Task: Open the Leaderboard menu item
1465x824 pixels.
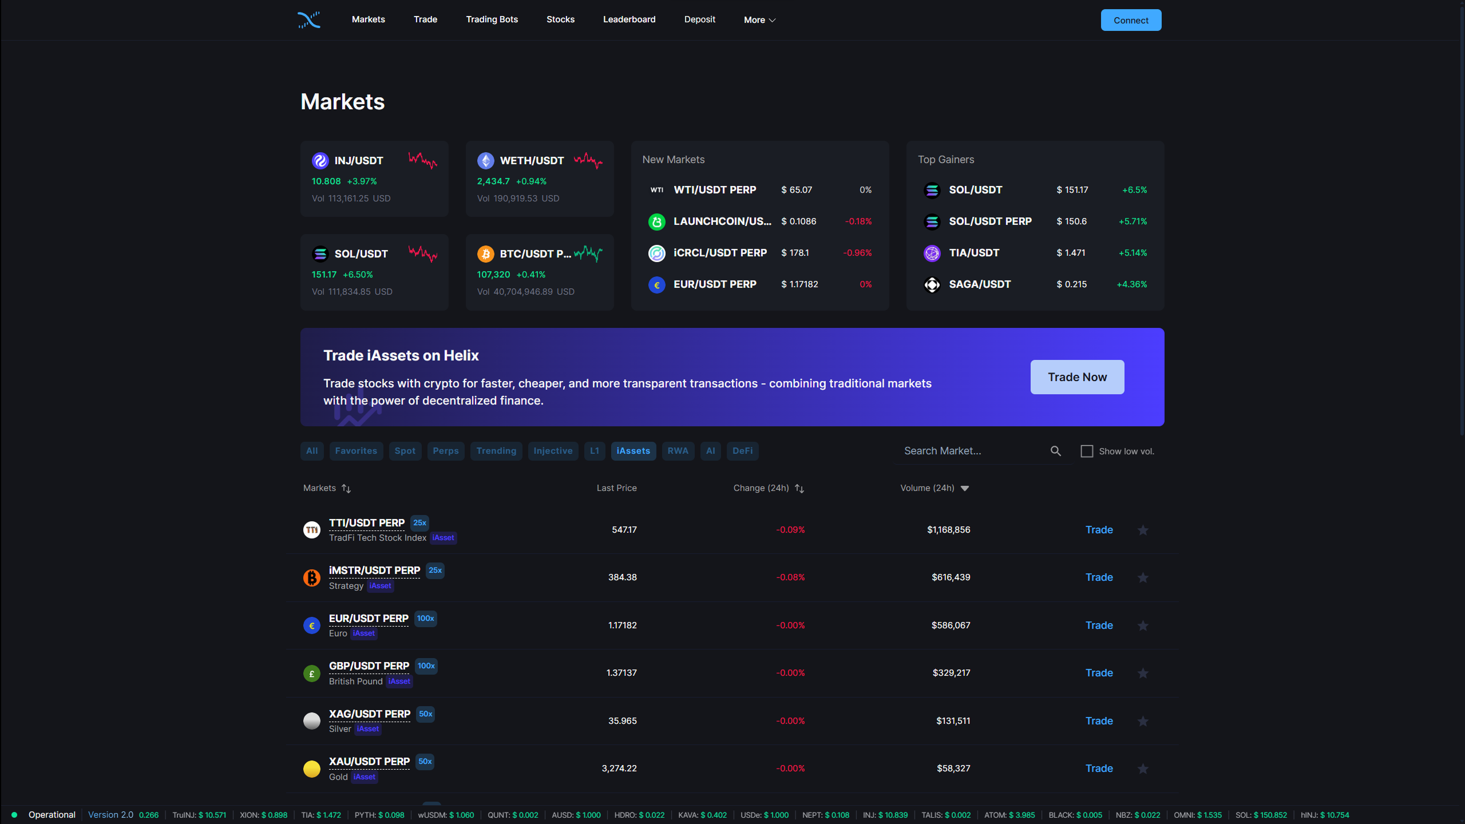Action: pos(629,19)
